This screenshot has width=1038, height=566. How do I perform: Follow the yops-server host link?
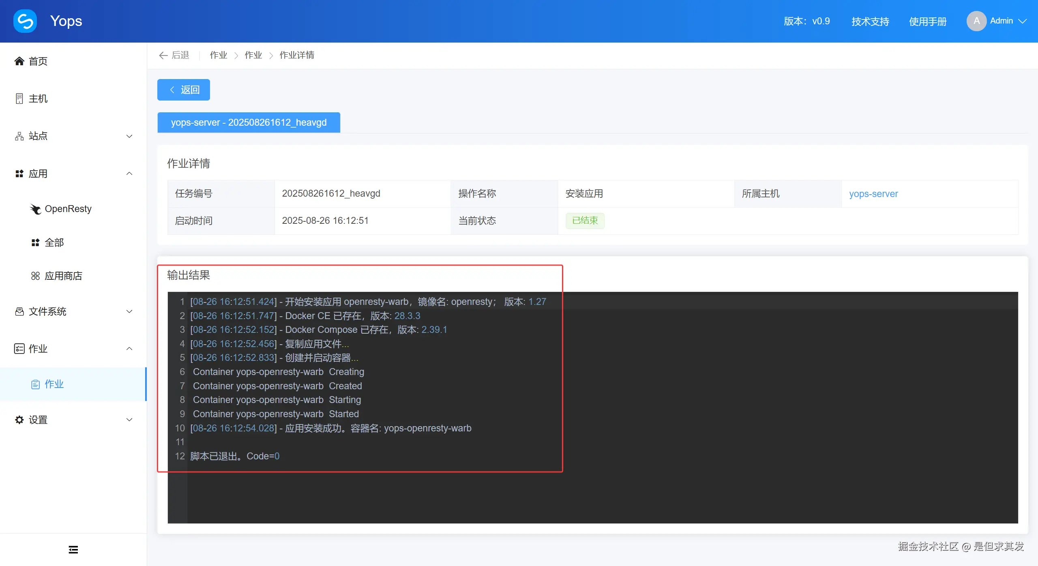click(873, 194)
